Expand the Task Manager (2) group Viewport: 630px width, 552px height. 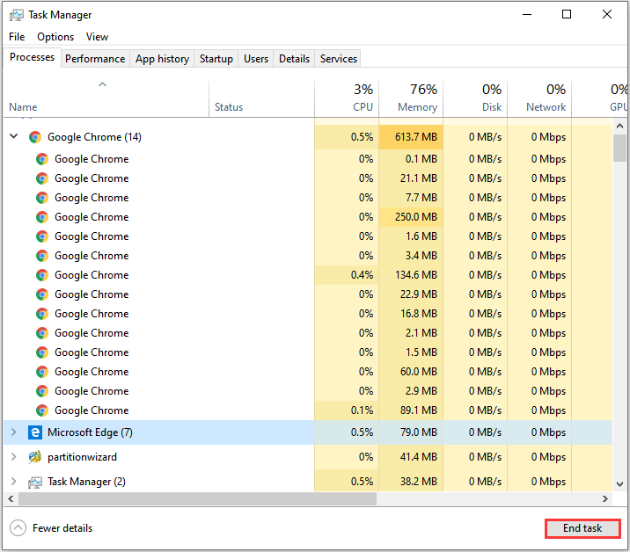click(x=14, y=482)
